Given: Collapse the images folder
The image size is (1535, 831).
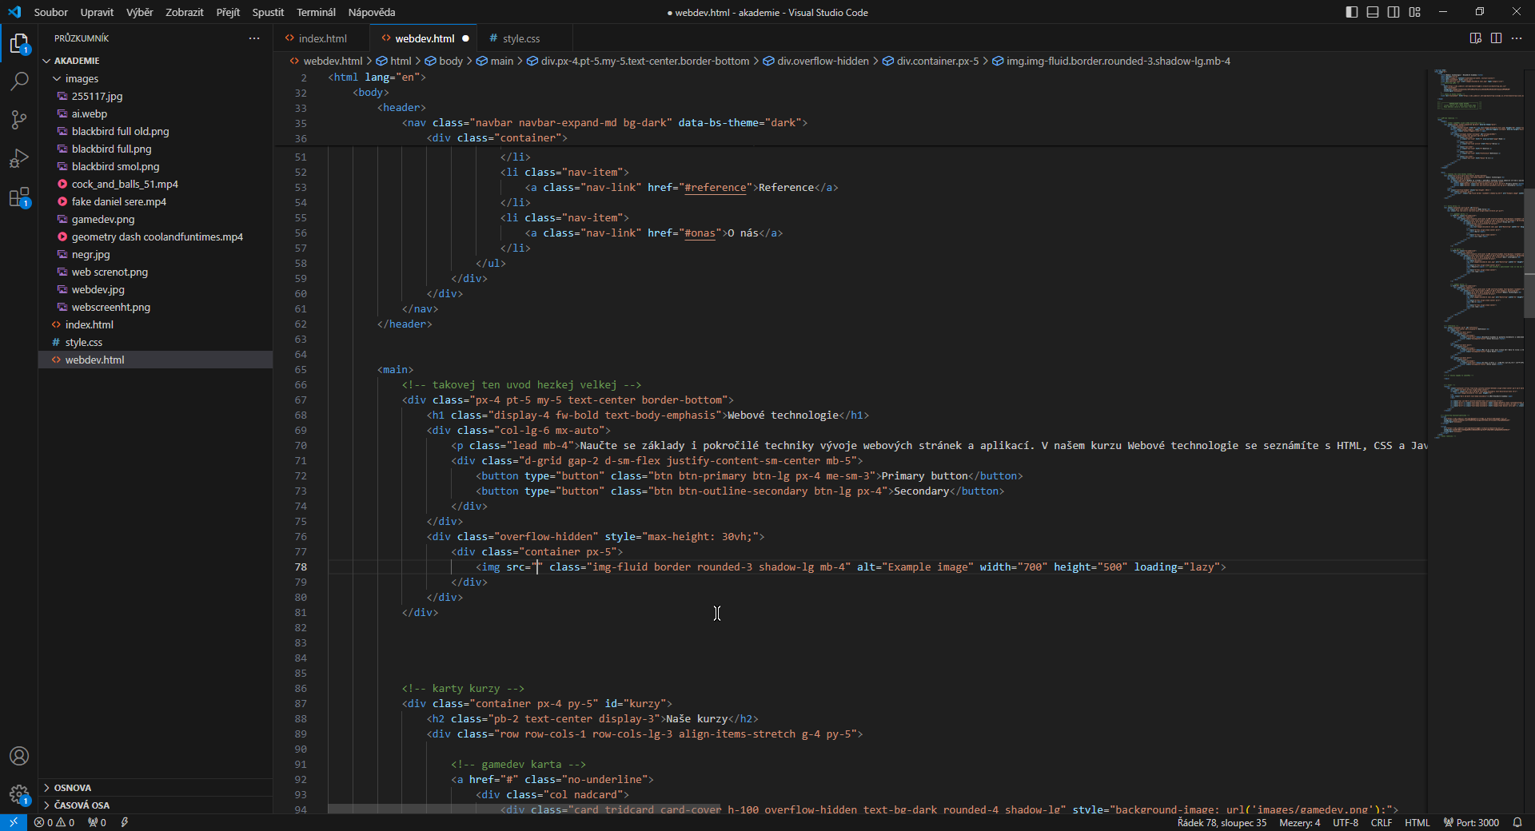Looking at the screenshot, I should point(58,78).
